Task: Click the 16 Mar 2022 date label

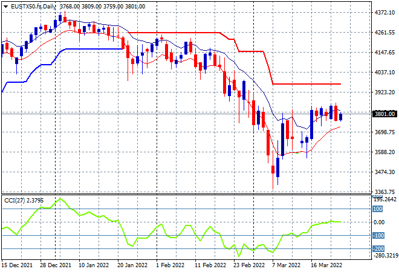Action: (326, 265)
